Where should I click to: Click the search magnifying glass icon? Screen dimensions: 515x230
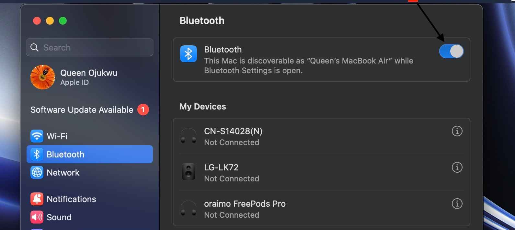pyautogui.click(x=34, y=48)
